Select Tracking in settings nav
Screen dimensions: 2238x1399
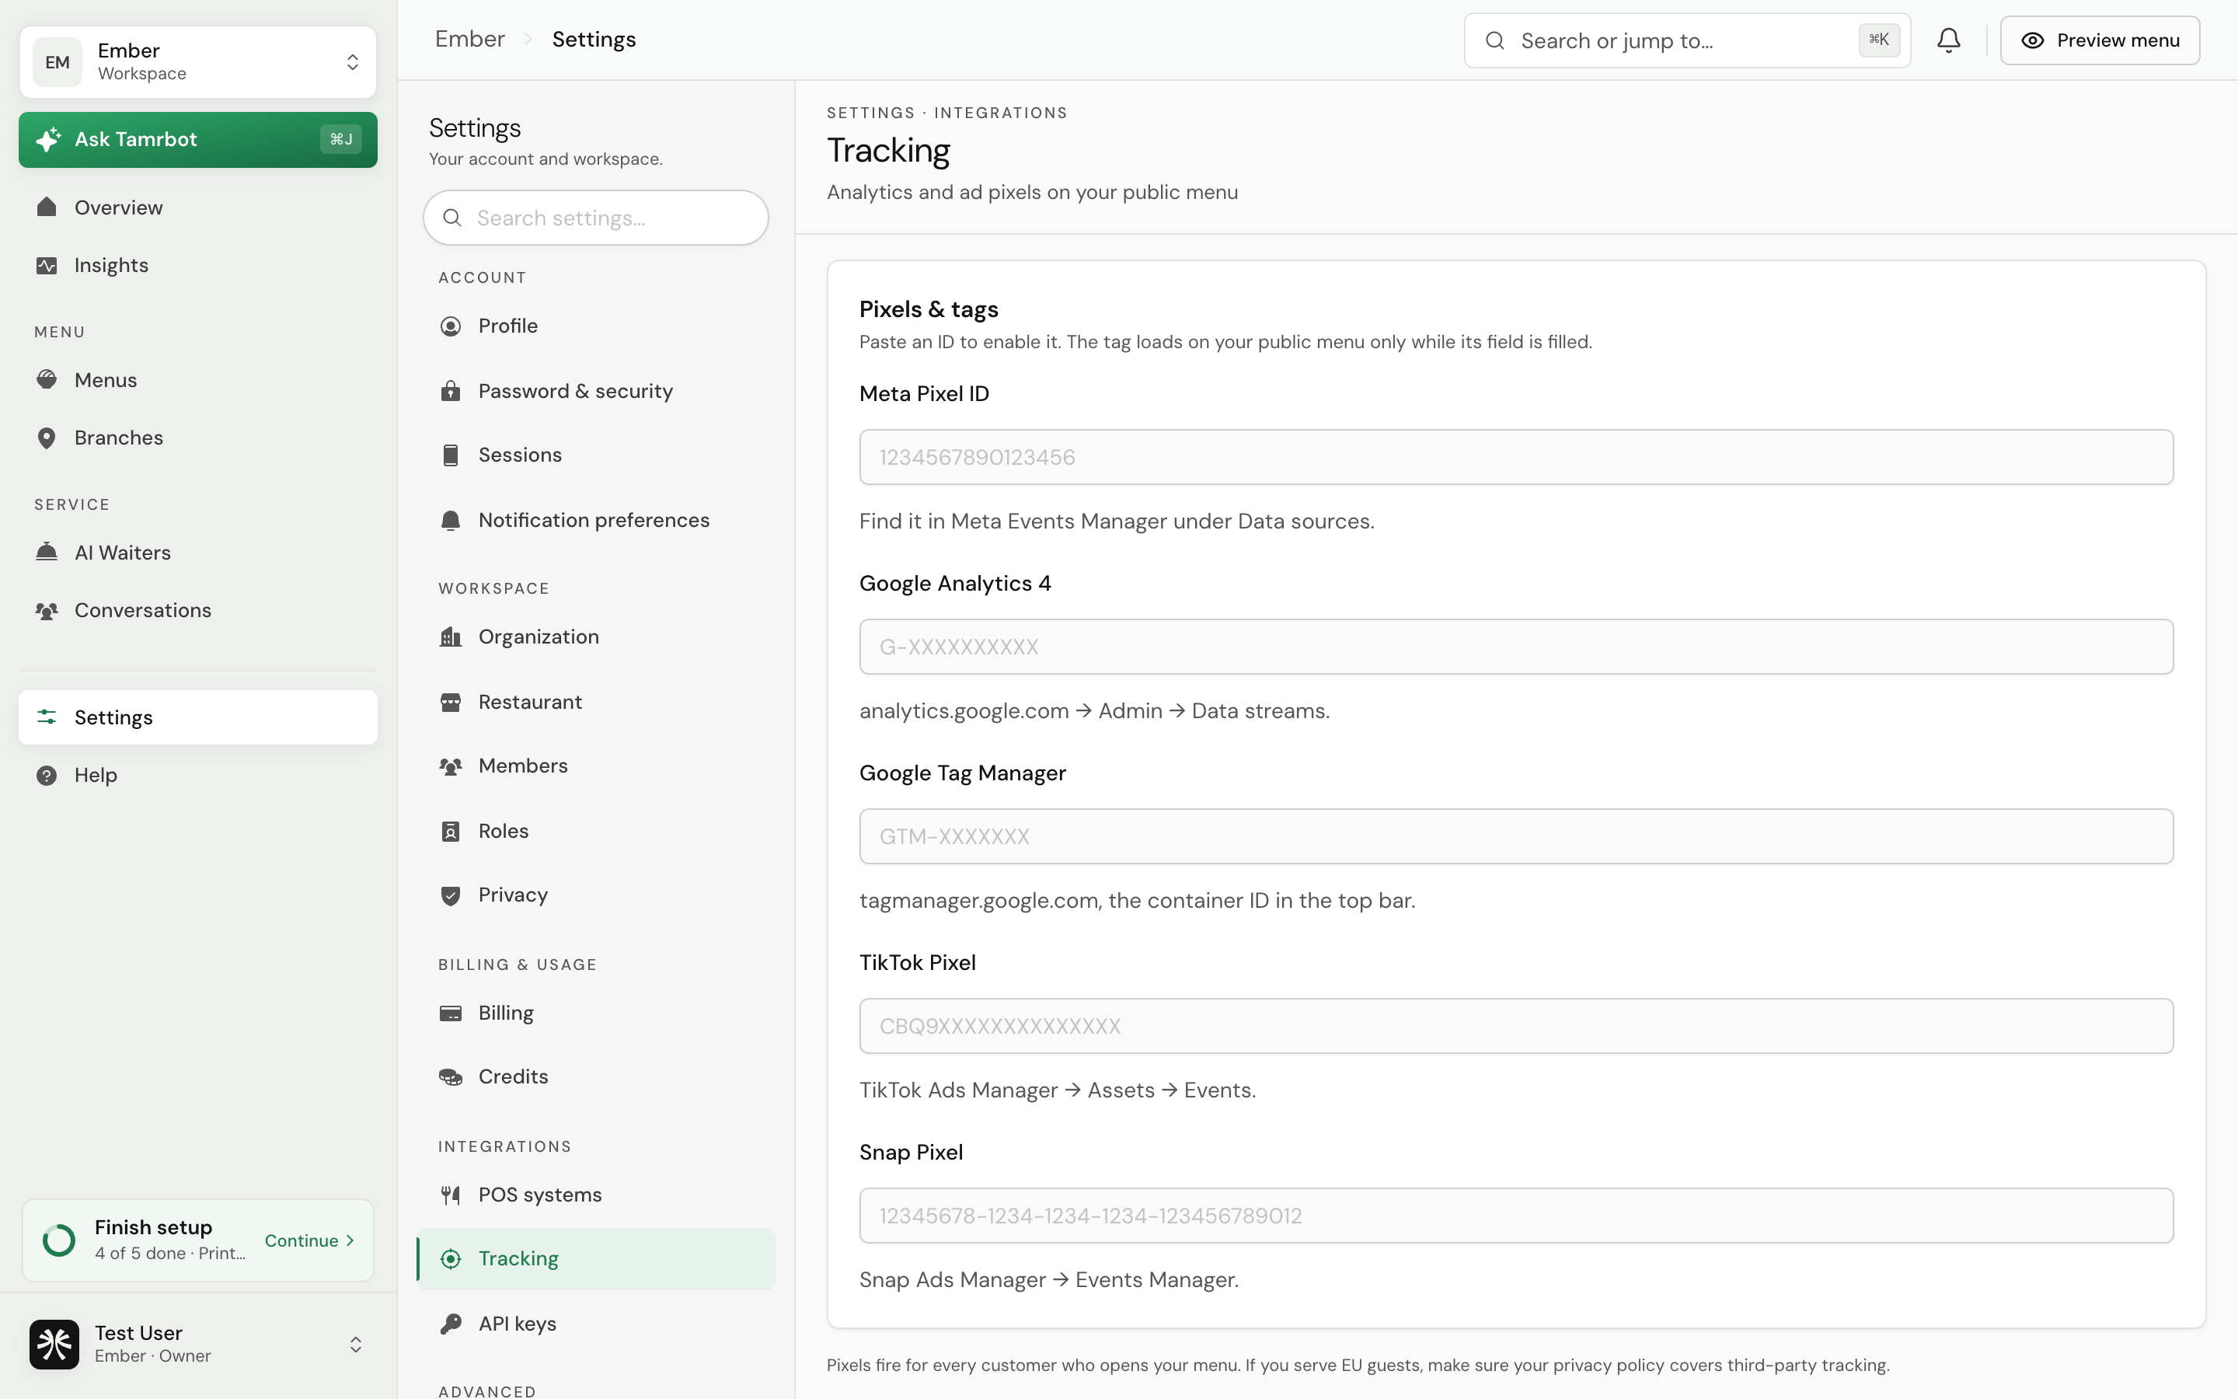[595, 1259]
